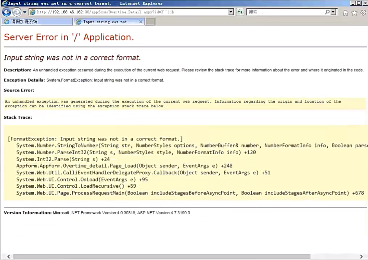
Task: Click the 'System.Number.StringToNumber' stack line
Action: 192,146
